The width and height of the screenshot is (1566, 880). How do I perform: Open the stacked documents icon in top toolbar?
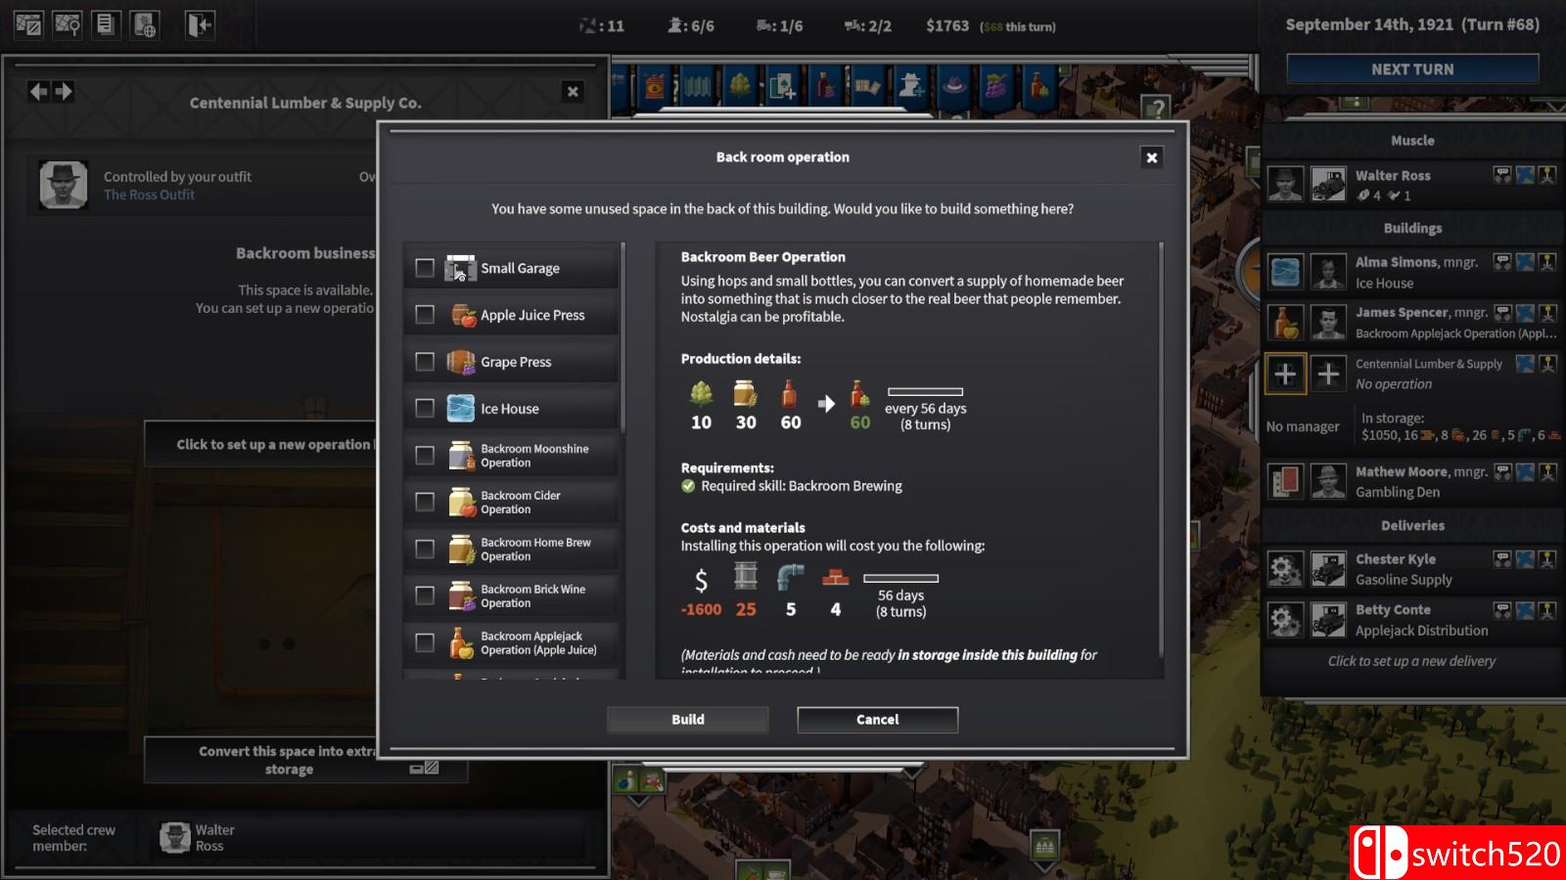(106, 24)
